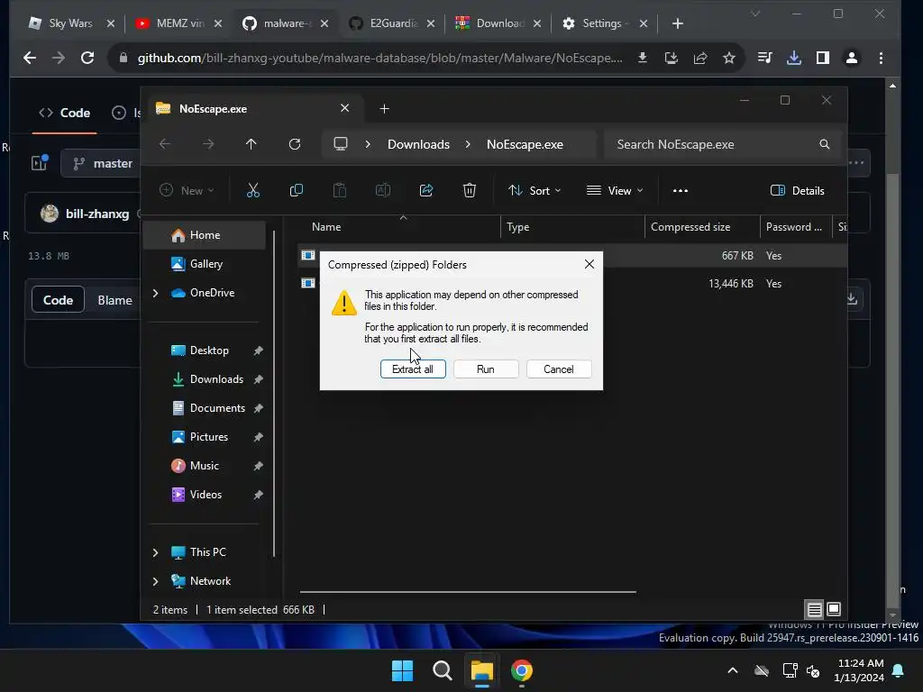Open the View dropdown menu

615,190
